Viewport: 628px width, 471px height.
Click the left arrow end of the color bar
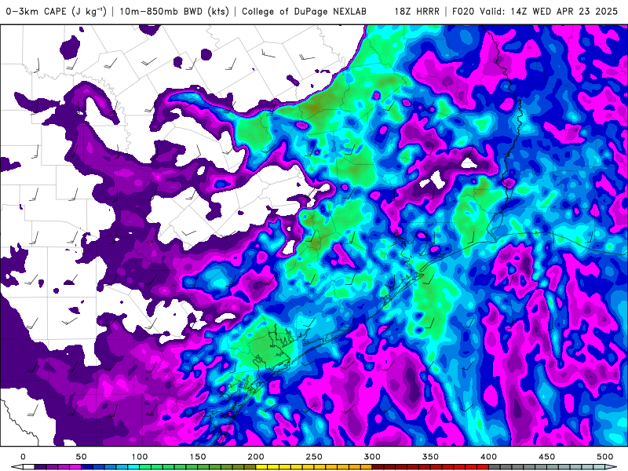pos(17,467)
